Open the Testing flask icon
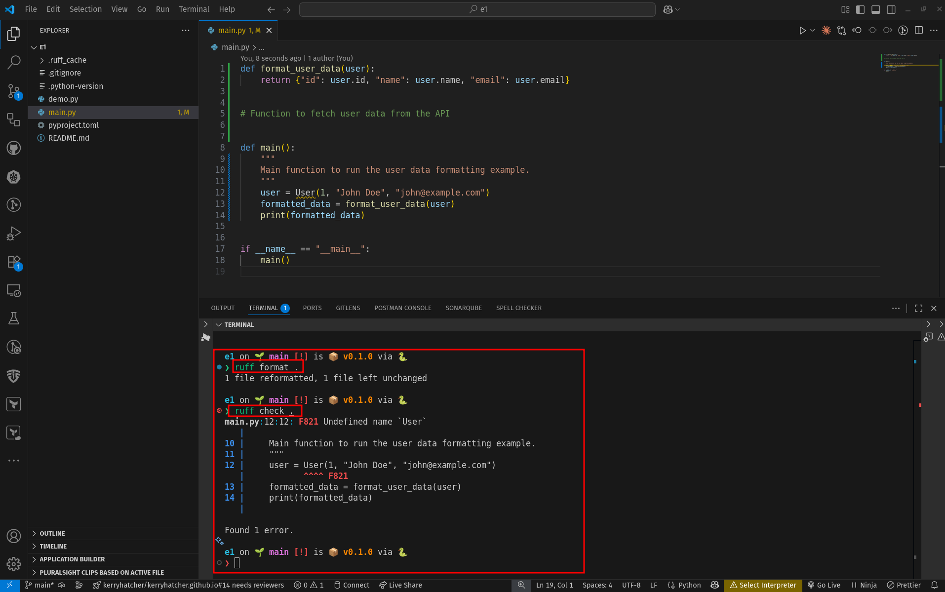This screenshot has height=592, width=945. point(14,318)
